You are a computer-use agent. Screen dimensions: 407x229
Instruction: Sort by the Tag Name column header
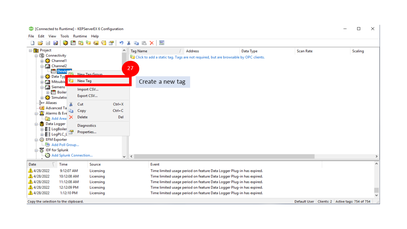coord(156,51)
